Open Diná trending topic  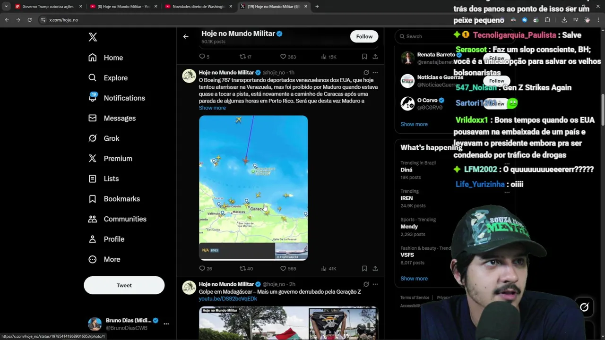pos(406,170)
